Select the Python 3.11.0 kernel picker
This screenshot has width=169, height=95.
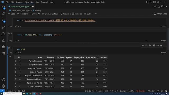(160, 14)
